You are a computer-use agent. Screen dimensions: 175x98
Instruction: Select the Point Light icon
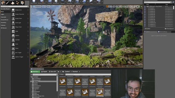click(x=13, y=23)
